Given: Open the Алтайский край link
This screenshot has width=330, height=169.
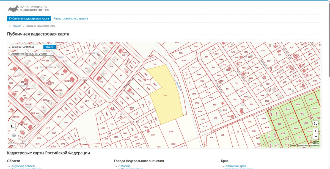Looking at the screenshot, I should pos(236,166).
